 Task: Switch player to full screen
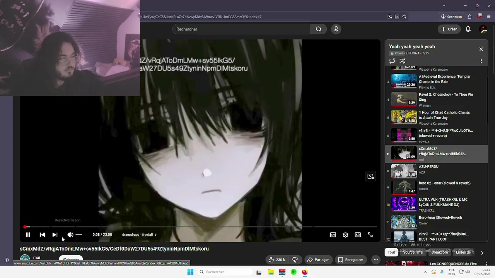point(370,235)
